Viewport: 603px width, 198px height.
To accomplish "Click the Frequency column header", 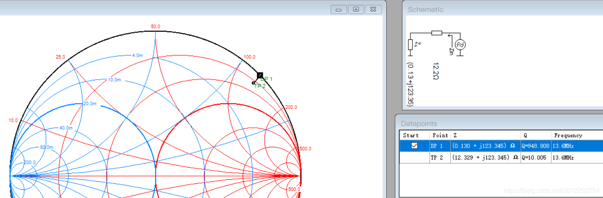I will [x=577, y=135].
